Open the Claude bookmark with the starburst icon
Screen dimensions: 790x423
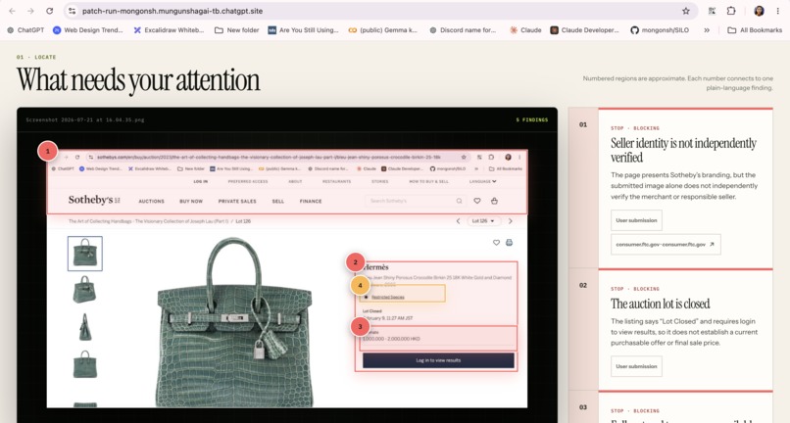coord(525,30)
